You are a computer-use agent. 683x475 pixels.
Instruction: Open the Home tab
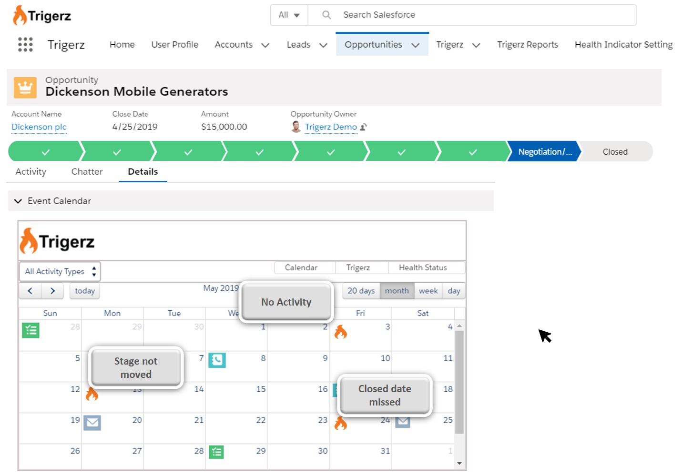tap(122, 44)
